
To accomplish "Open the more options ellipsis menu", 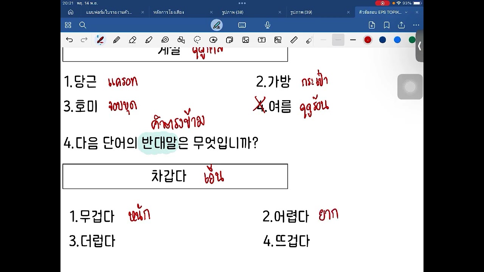I will (416, 25).
